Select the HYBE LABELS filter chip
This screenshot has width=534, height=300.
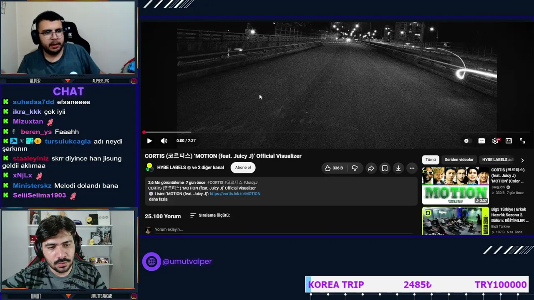coord(498,160)
